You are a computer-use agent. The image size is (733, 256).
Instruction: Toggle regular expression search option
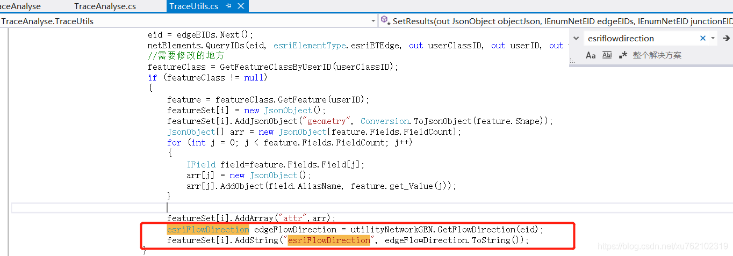click(x=623, y=55)
